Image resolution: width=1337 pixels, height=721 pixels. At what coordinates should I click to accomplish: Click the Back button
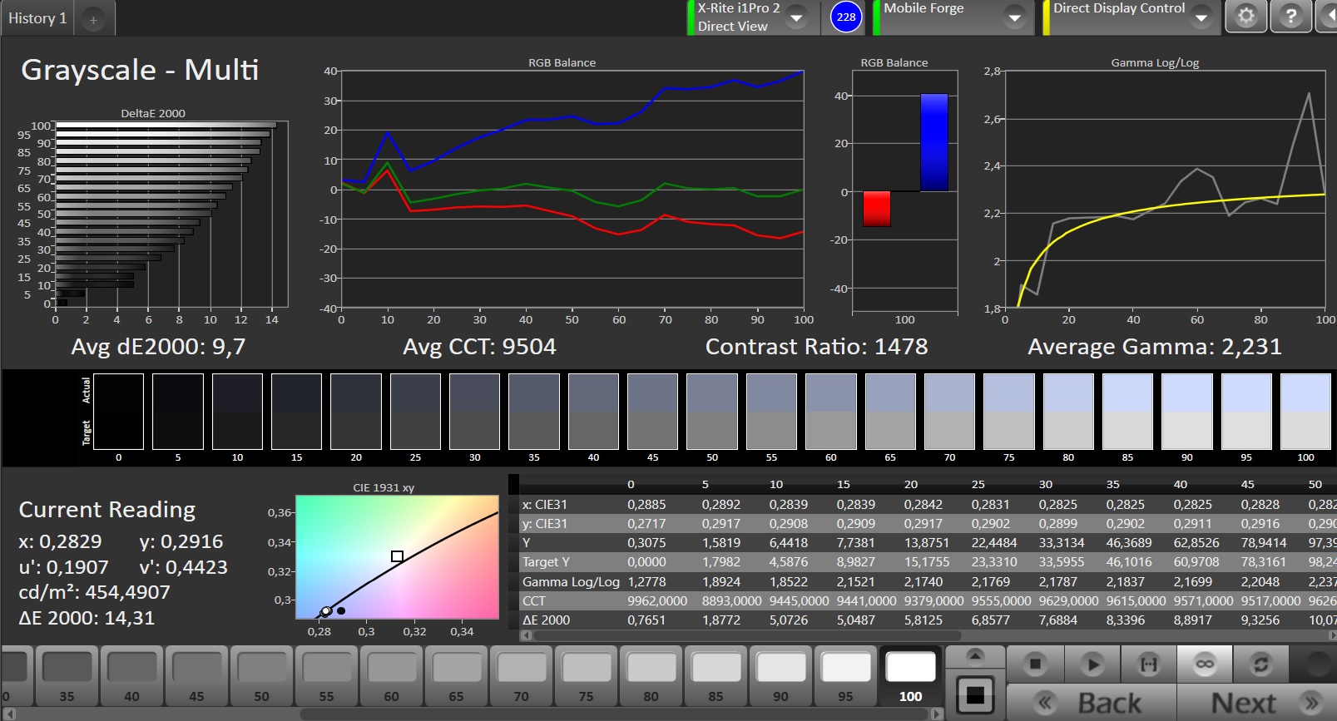pos(1091,703)
